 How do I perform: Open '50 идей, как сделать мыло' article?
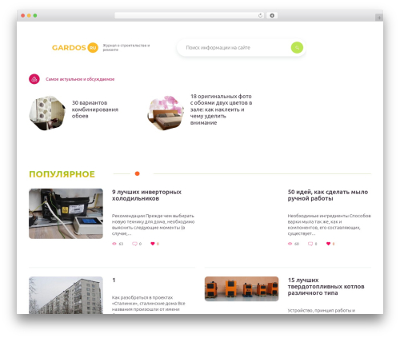328,195
